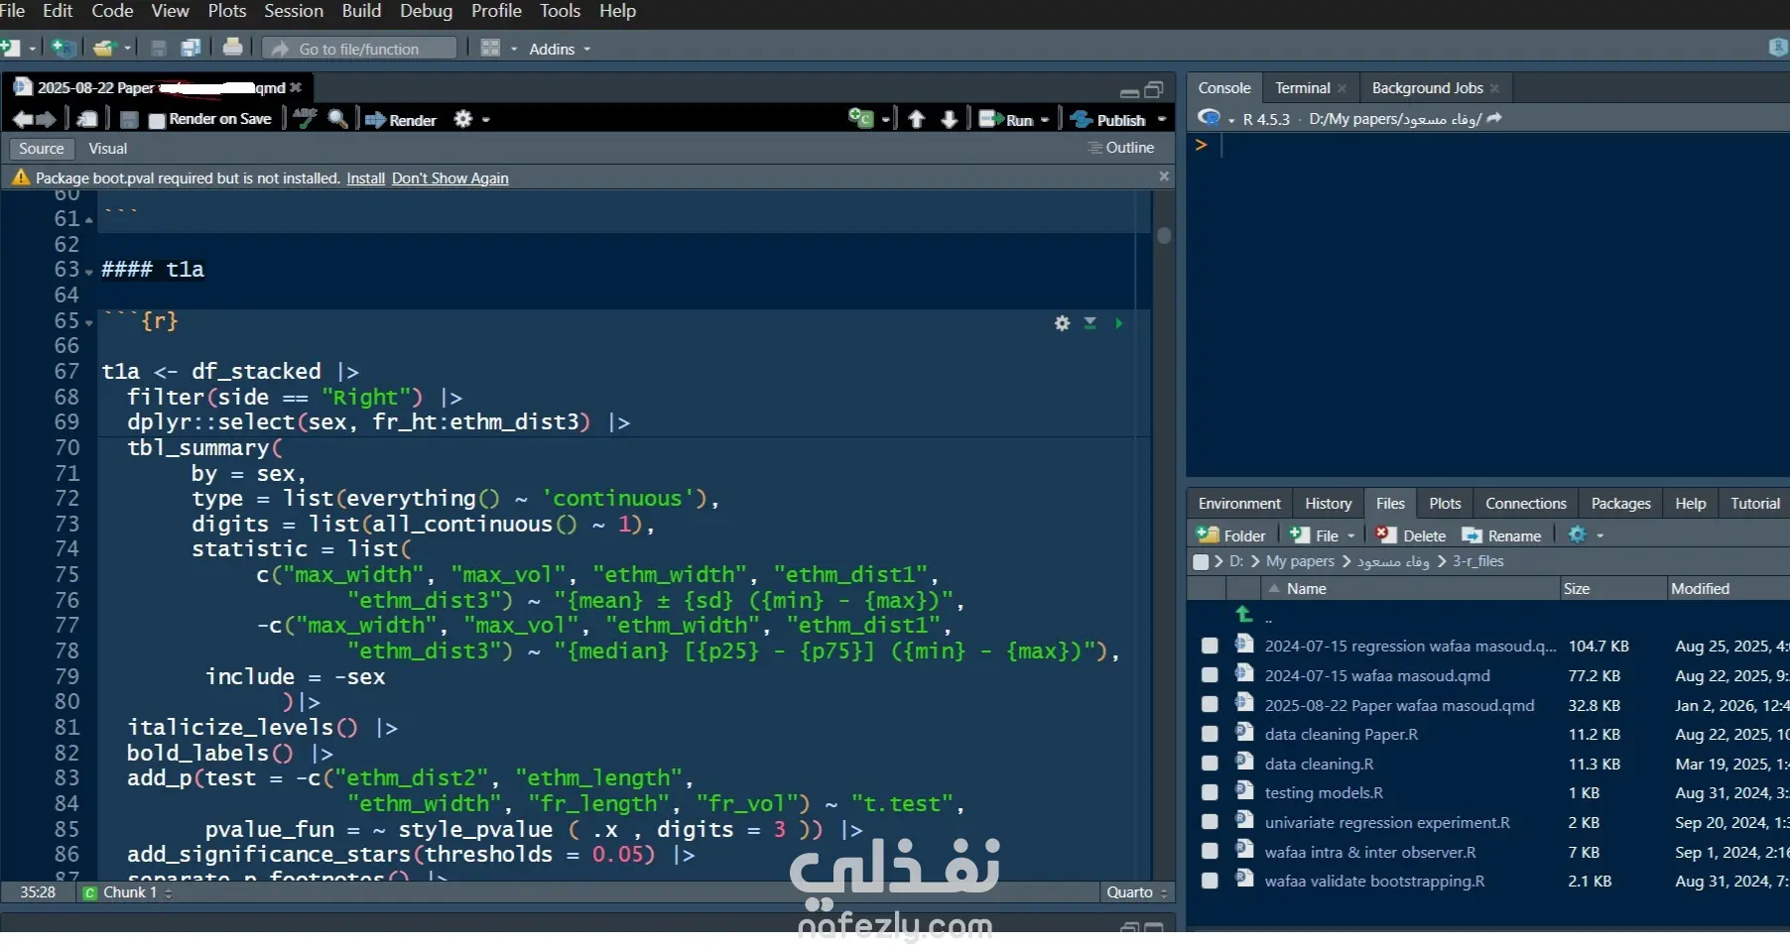Click the Render button
This screenshot has height=946, width=1790.
point(401,120)
